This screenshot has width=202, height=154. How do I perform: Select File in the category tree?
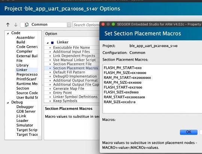tap(19, 61)
